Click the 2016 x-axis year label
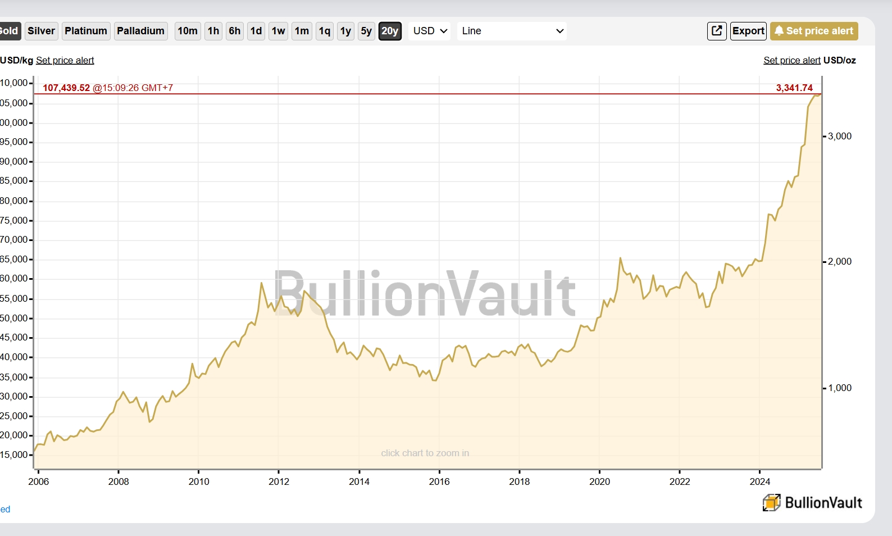 439,482
